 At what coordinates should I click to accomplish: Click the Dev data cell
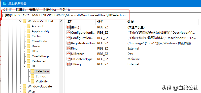pyautogui.click(x=130, y=54)
